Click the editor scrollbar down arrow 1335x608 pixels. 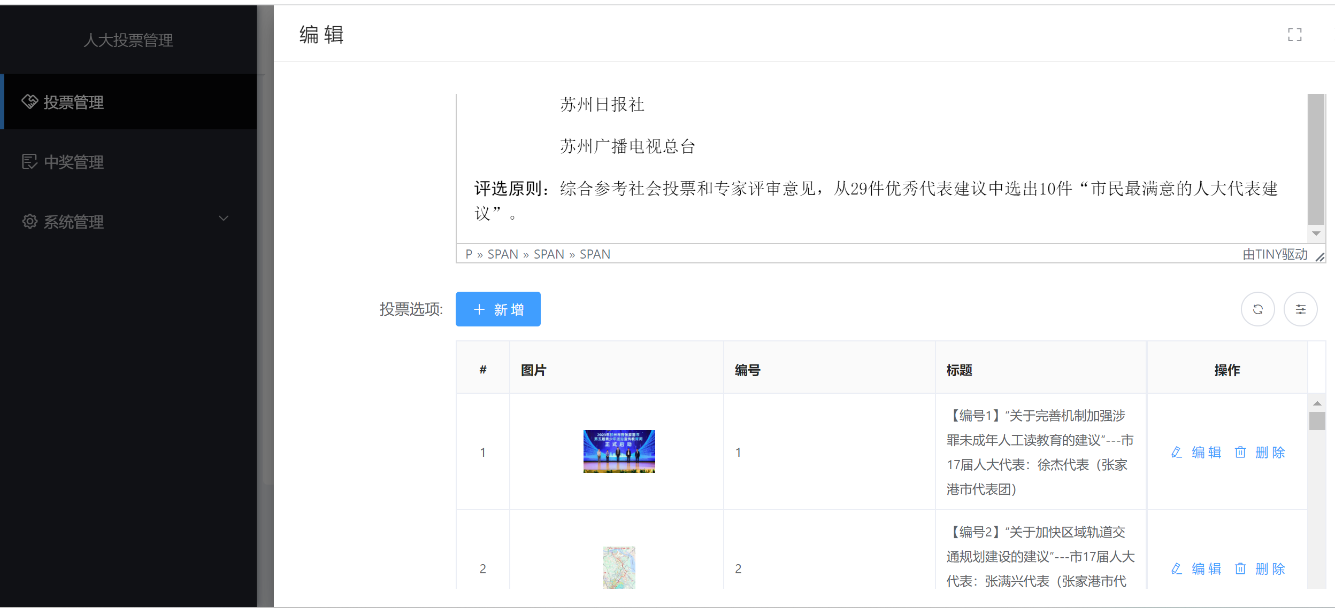coord(1316,233)
